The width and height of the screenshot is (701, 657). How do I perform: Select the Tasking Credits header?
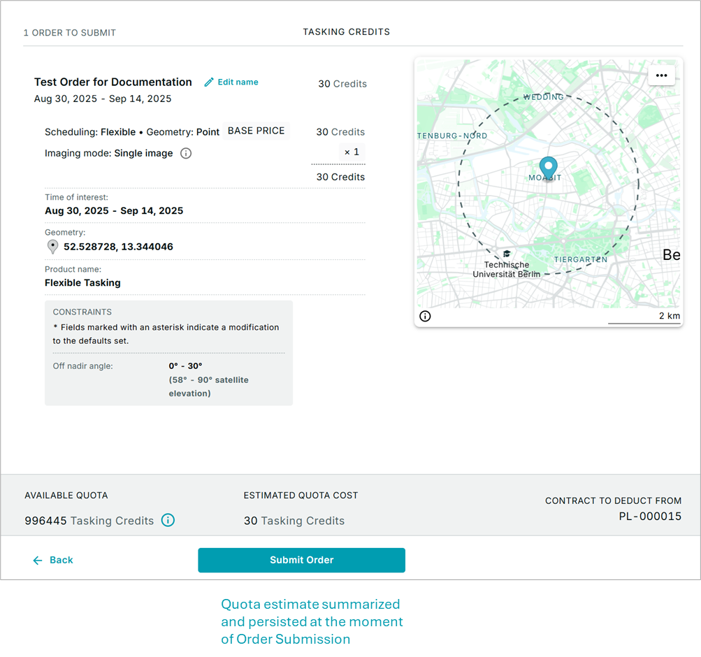346,32
